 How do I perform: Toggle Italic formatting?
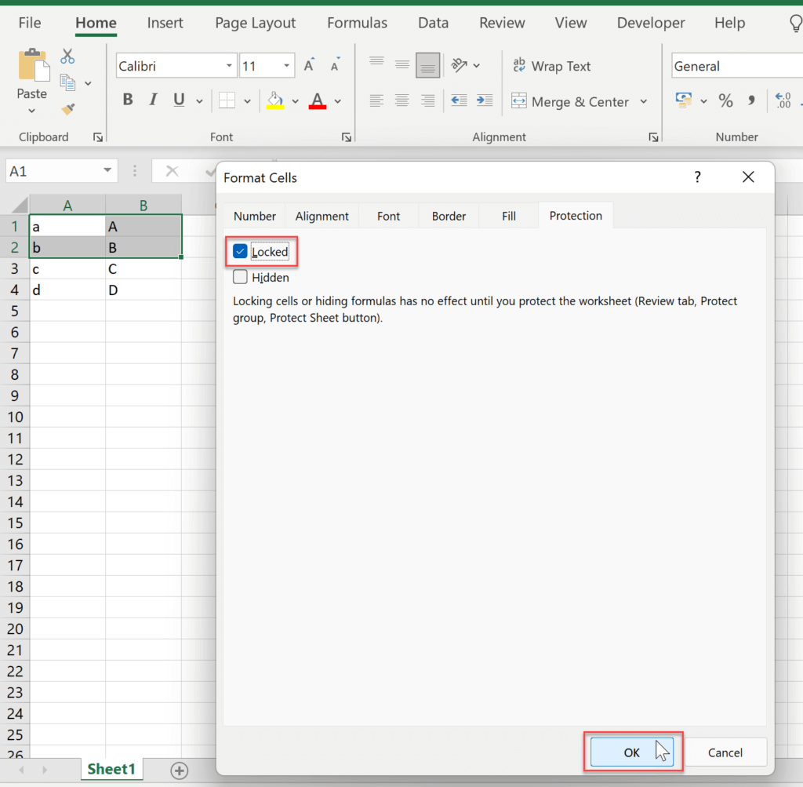pos(153,100)
